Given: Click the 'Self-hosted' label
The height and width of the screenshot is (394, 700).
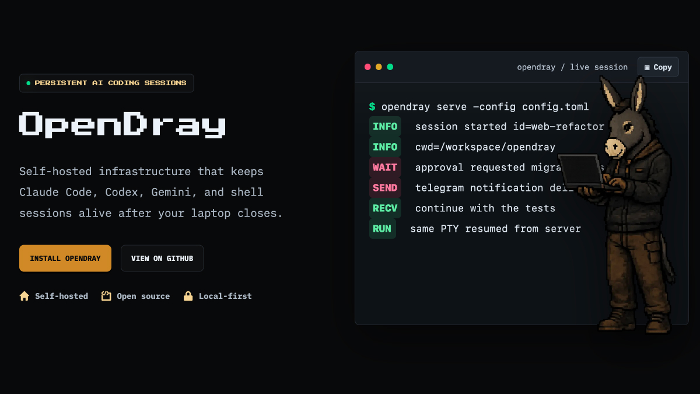Looking at the screenshot, I should 61,296.
